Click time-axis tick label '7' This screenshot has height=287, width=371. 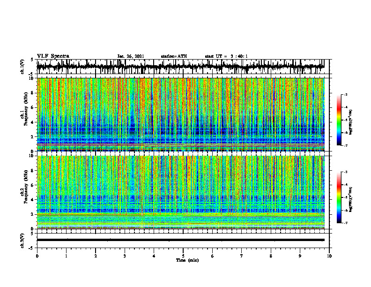tap(242, 256)
